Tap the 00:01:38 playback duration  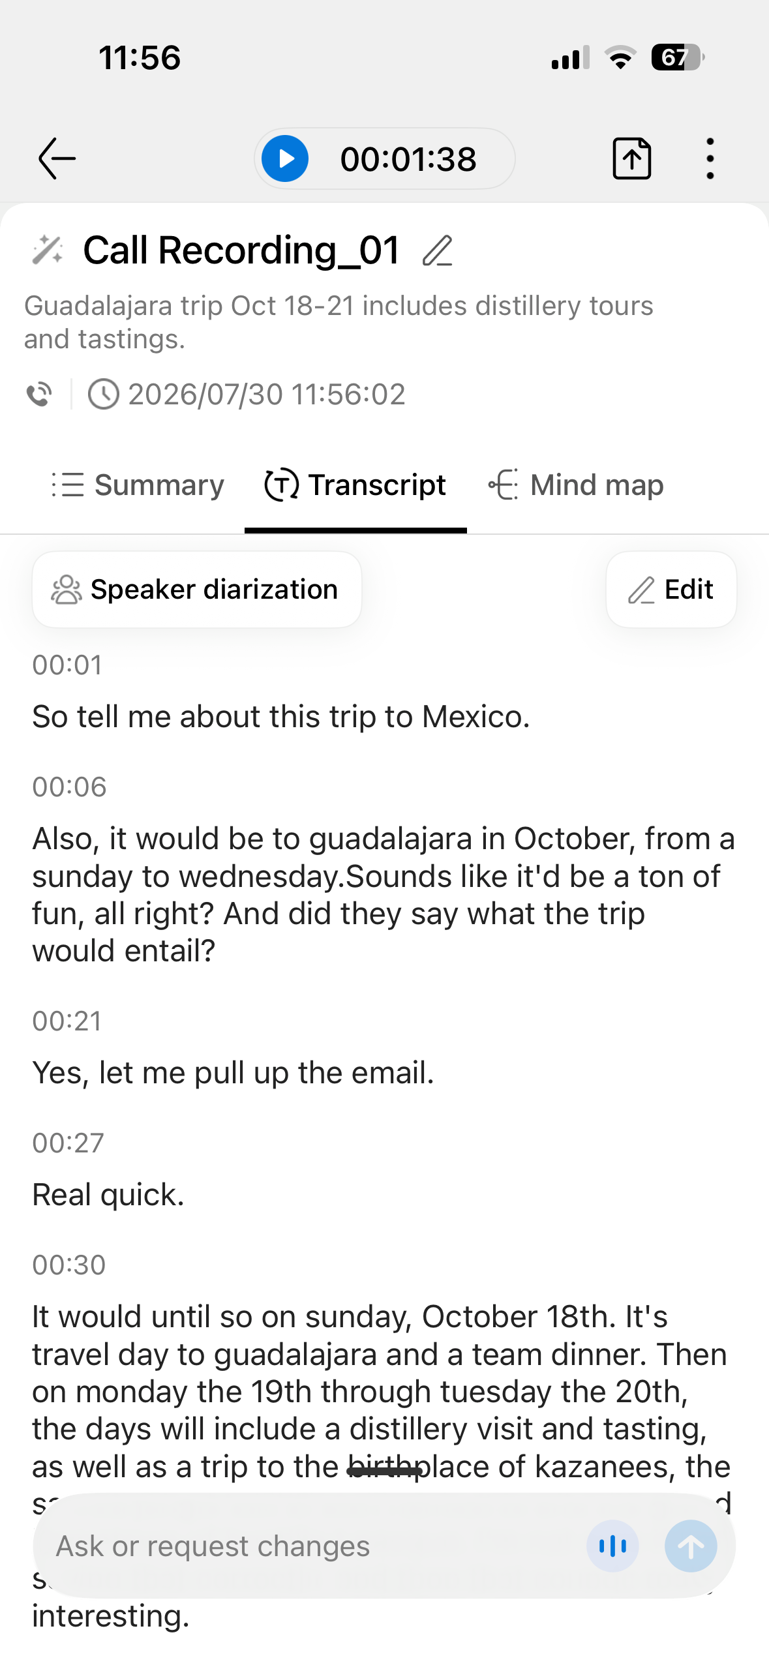[408, 159]
